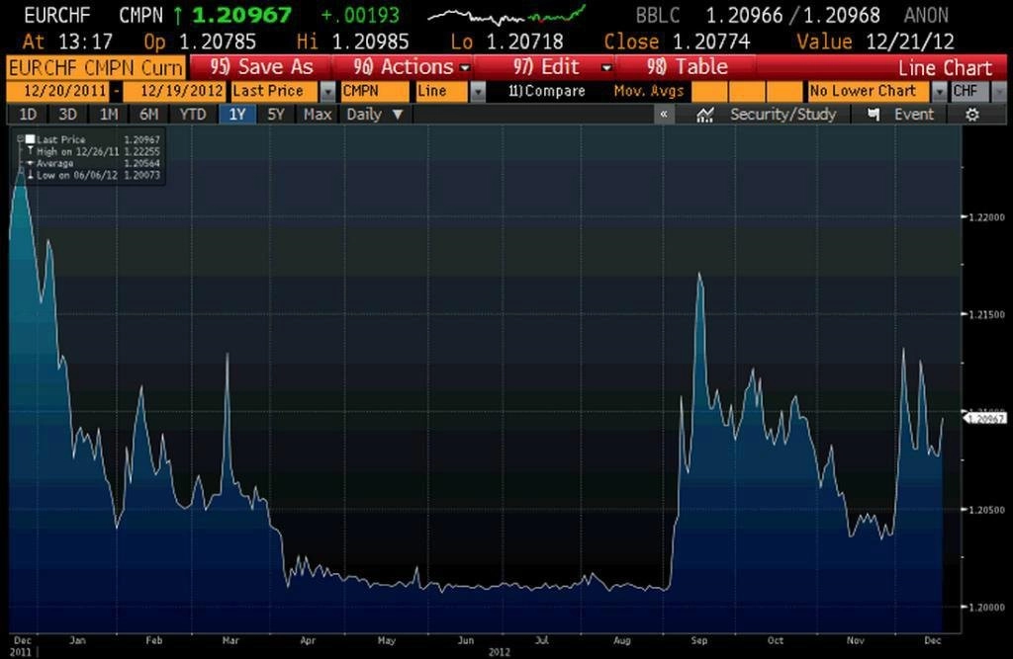Click the current price tag 1.20967 on axis
This screenshot has height=659, width=1013.
984,419
